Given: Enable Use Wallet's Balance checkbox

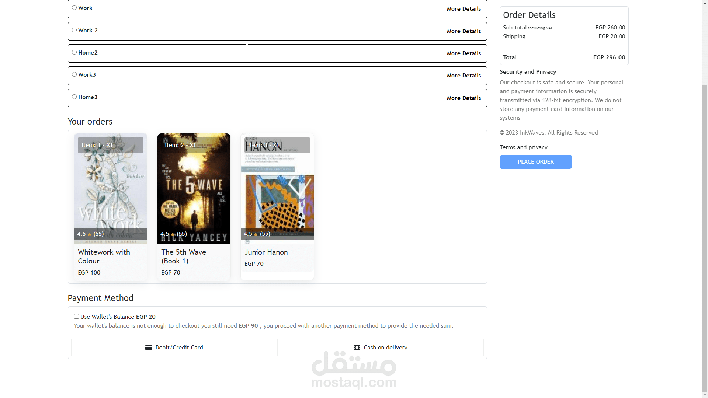Looking at the screenshot, I should pyautogui.click(x=76, y=317).
